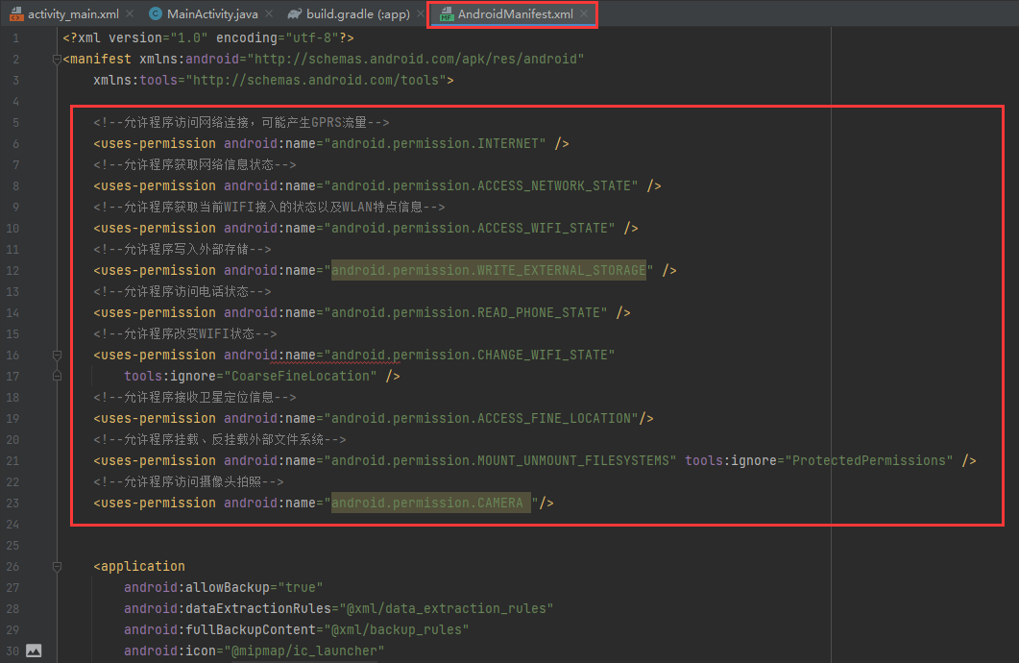Click the fold end marker on line 17
The width and height of the screenshot is (1019, 663).
click(x=57, y=377)
